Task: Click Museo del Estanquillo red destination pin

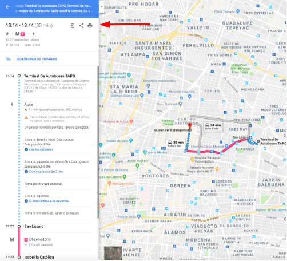Action: pos(190,126)
